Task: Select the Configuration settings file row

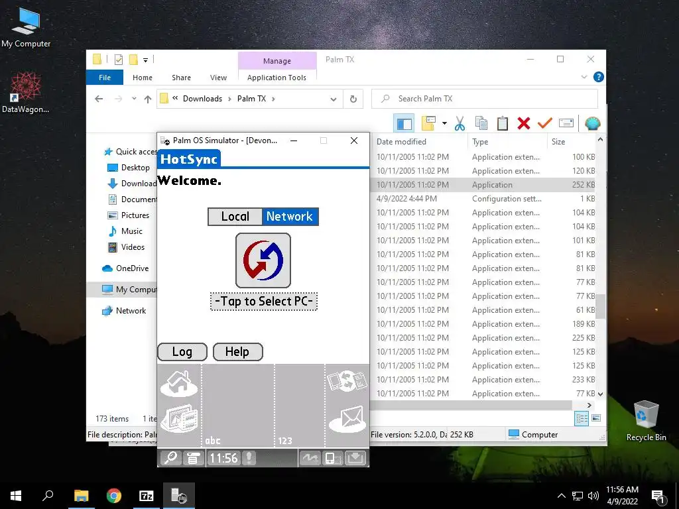Action: tap(483, 199)
